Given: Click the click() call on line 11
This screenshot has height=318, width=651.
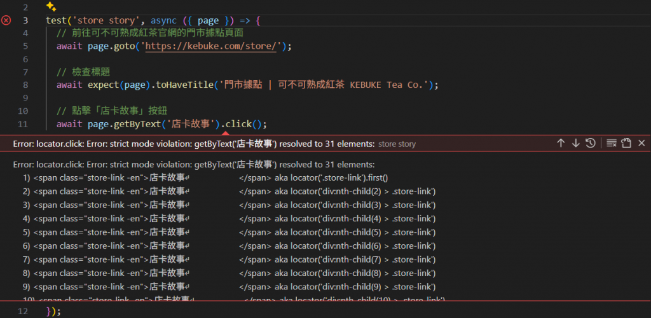Looking at the screenshot, I should pyautogui.click(x=244, y=124).
